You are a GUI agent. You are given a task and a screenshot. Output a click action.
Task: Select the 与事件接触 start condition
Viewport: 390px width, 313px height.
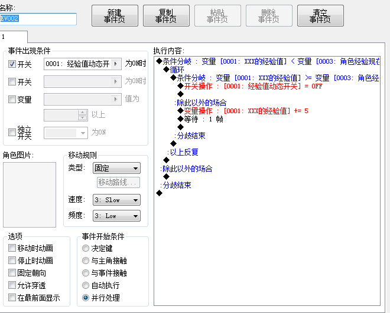click(x=86, y=273)
